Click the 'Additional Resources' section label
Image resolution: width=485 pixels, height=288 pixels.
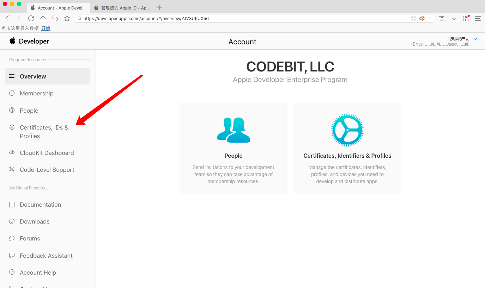point(29,188)
